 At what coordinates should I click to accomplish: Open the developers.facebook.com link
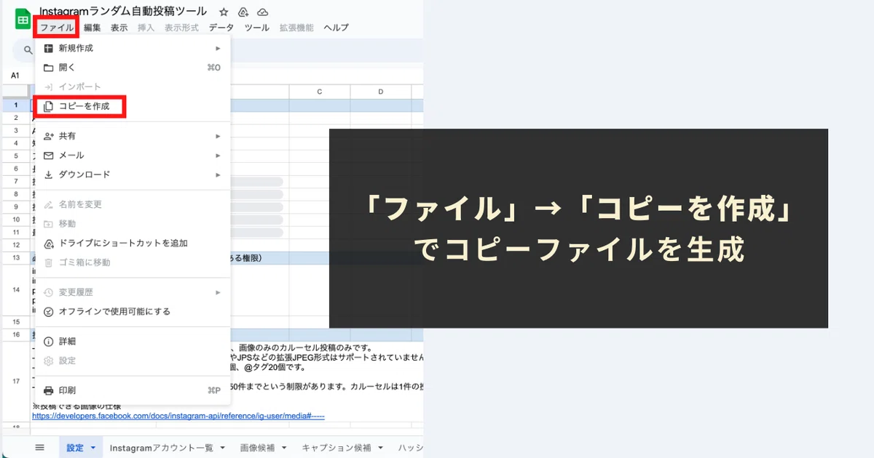(x=178, y=416)
